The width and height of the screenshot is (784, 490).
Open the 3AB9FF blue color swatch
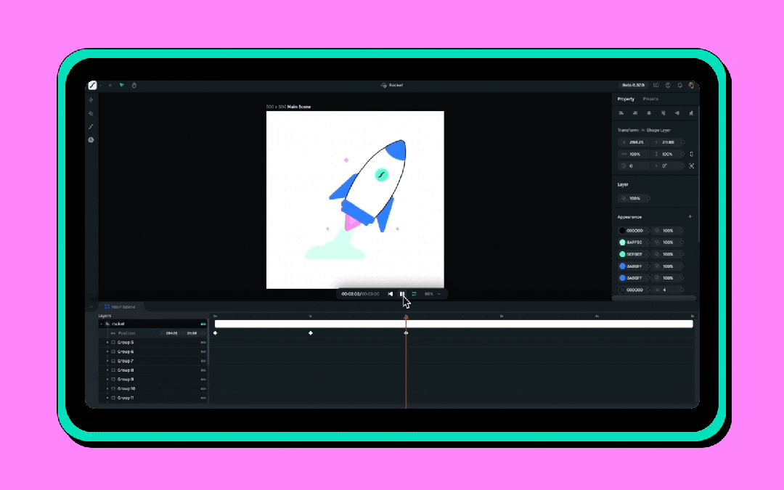[622, 266]
